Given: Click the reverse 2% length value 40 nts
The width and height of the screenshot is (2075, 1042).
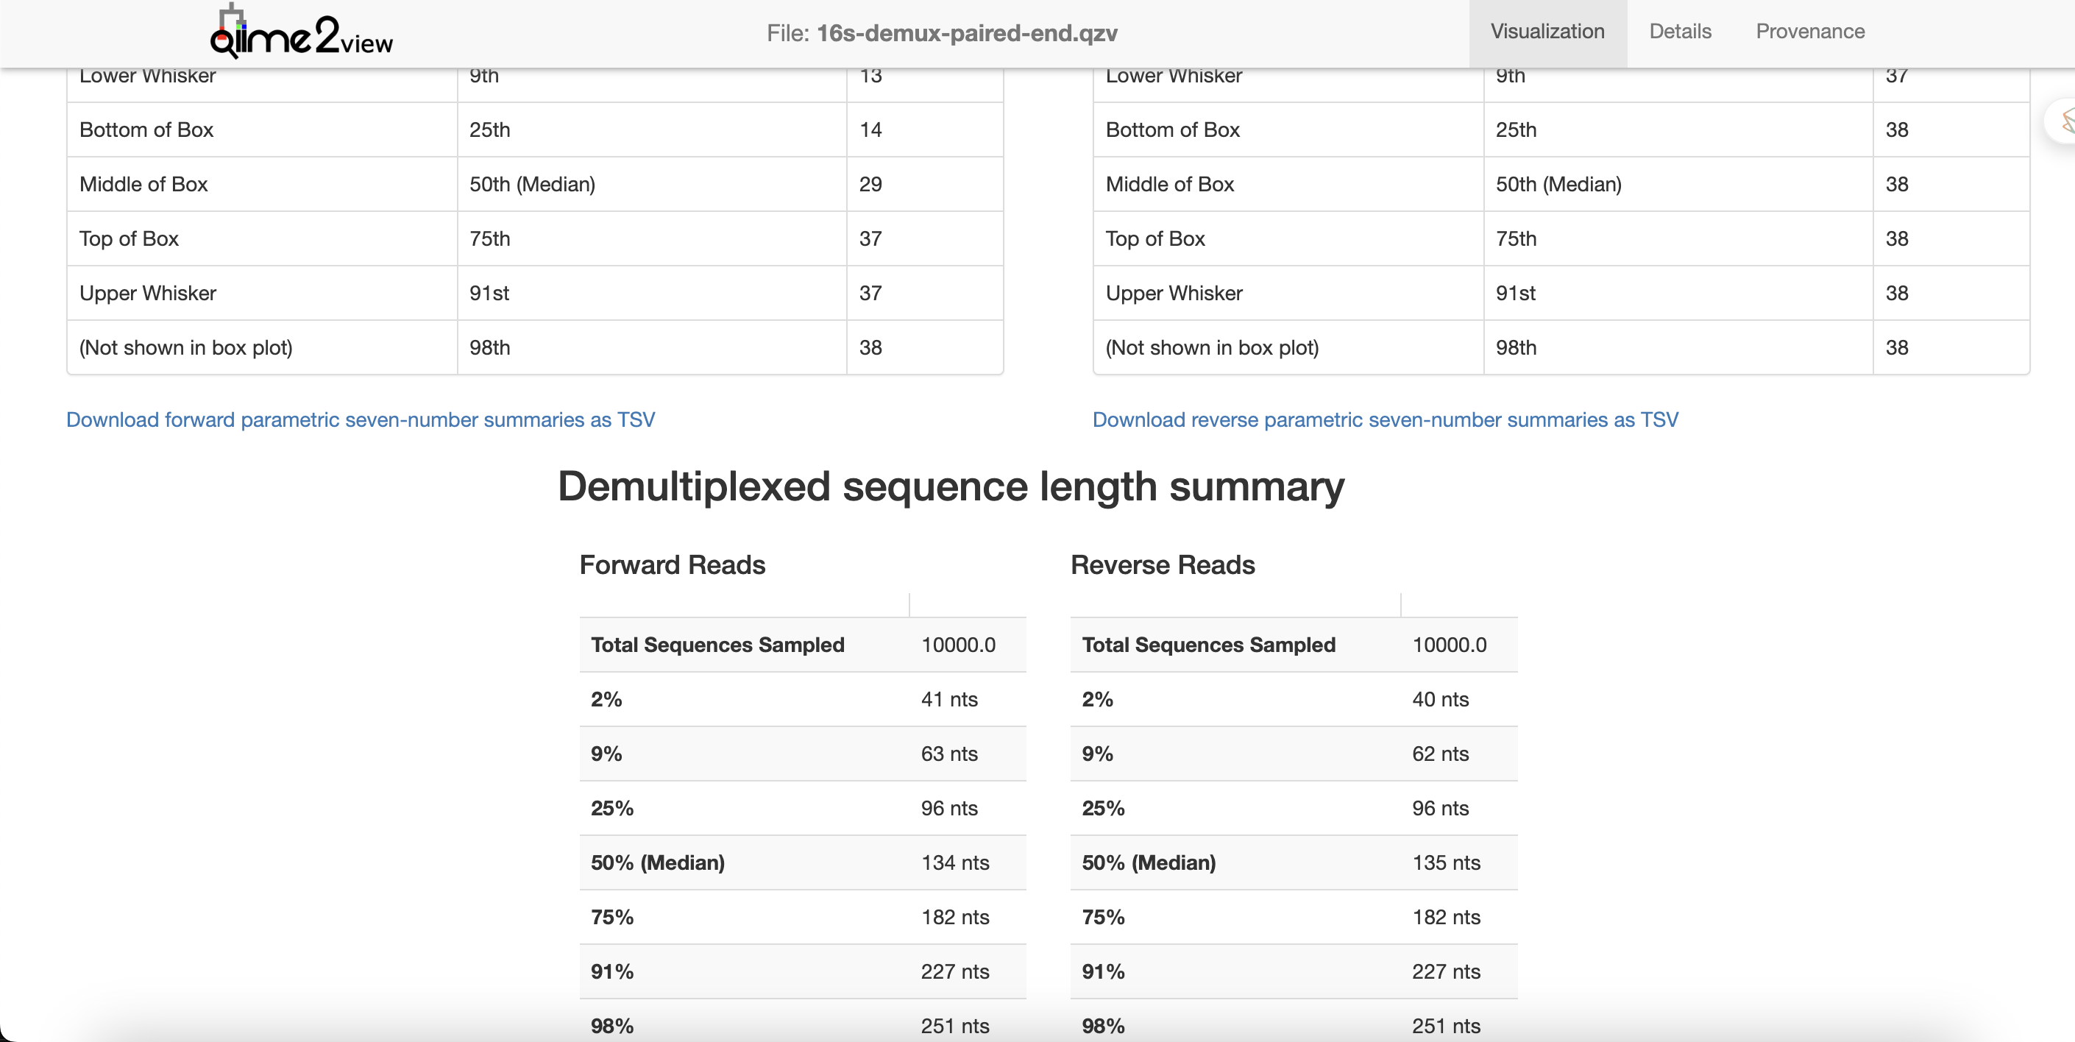Looking at the screenshot, I should point(1439,700).
